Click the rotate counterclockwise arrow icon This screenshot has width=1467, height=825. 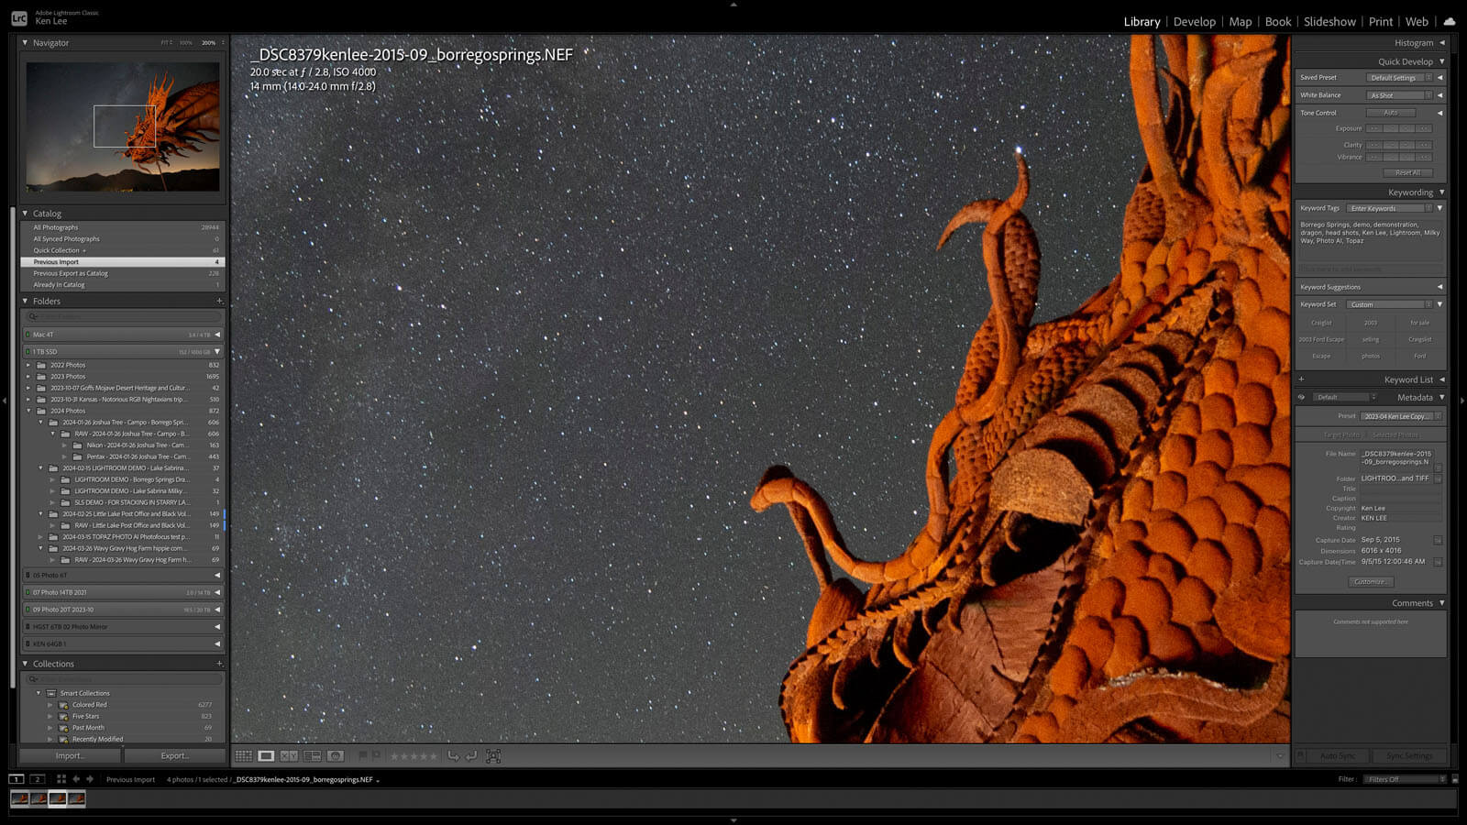(x=453, y=756)
